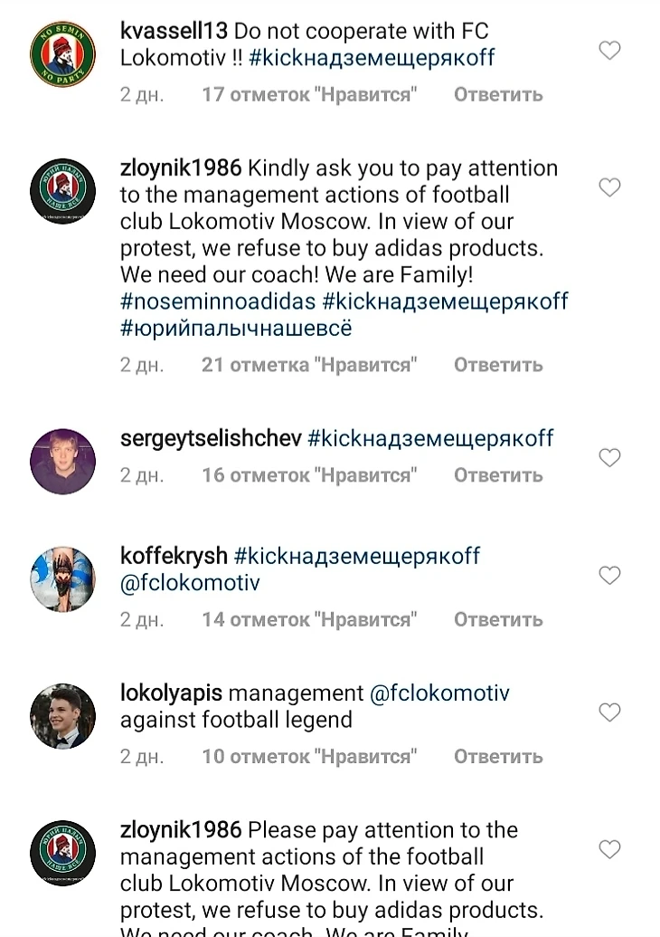Image resolution: width=660 pixels, height=937 pixels.
Task: Tap the heart next to koffekrysh's comment
Action: pos(609,576)
